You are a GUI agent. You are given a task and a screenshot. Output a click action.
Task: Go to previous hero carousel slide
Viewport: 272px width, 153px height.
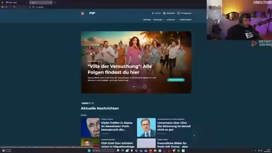point(127,87)
